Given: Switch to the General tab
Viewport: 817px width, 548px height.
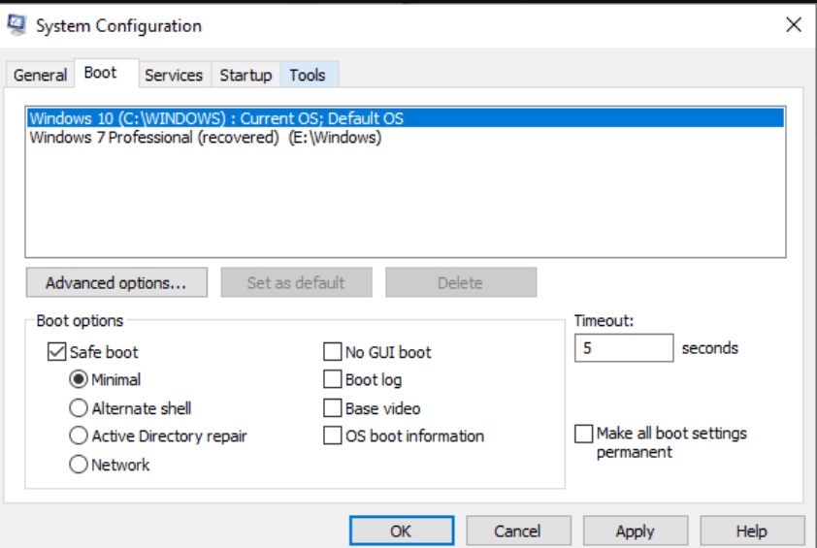Looking at the screenshot, I should (x=40, y=75).
